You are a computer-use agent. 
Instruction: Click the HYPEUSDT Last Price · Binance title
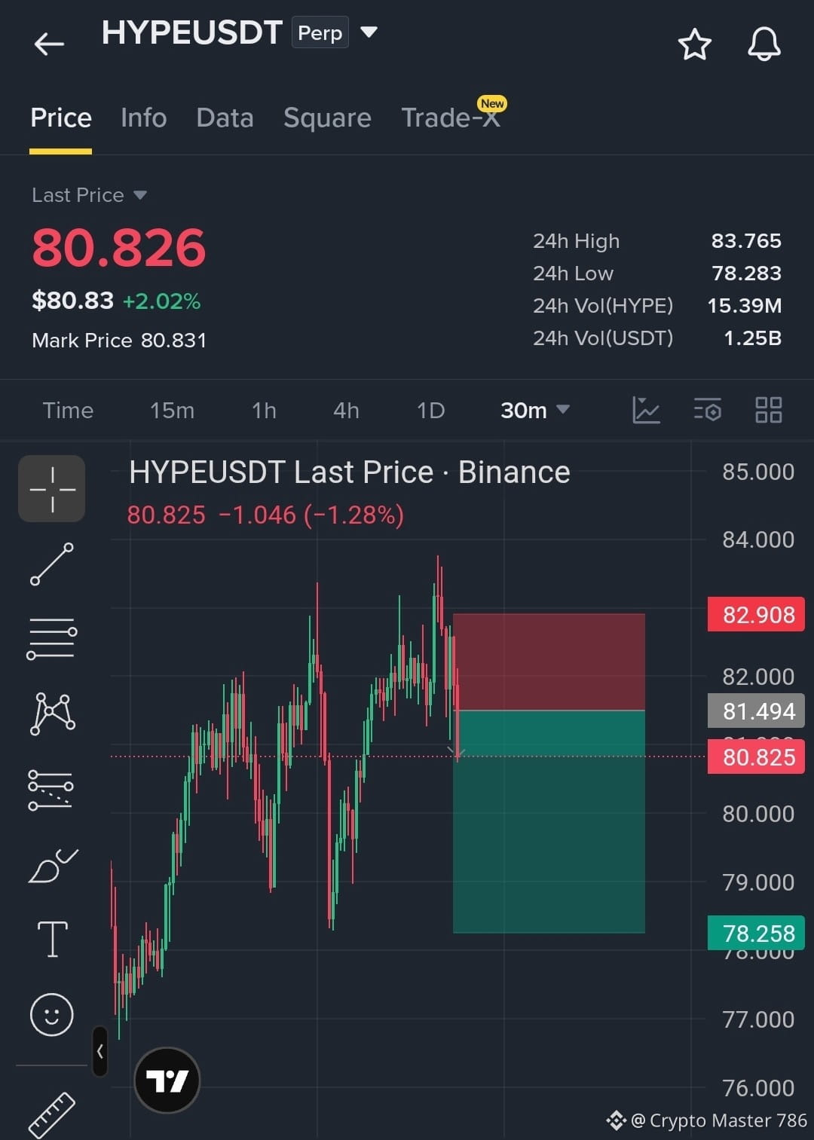(x=349, y=472)
